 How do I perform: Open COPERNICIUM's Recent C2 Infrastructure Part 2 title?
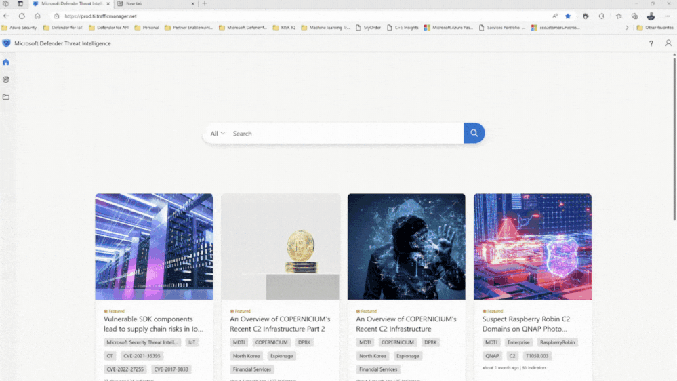(x=280, y=323)
